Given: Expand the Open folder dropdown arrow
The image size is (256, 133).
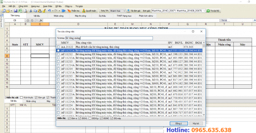Looking at the screenshot, I should click(11, 11).
